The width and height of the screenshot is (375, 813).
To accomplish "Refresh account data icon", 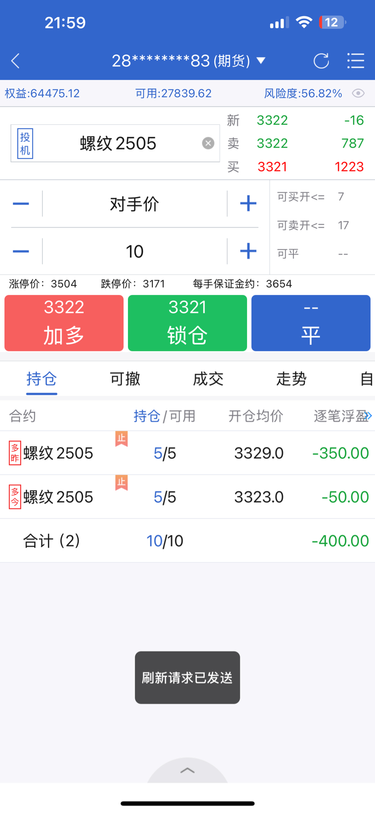I will click(321, 61).
